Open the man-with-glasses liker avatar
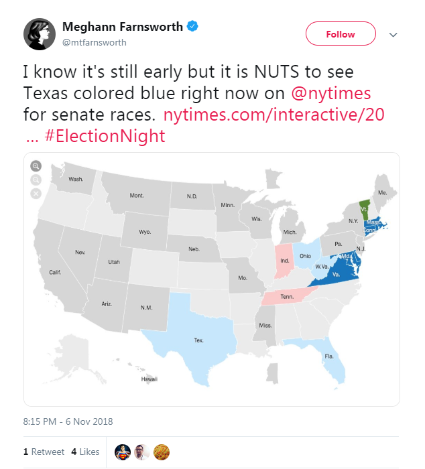425x469 pixels. 142,452
